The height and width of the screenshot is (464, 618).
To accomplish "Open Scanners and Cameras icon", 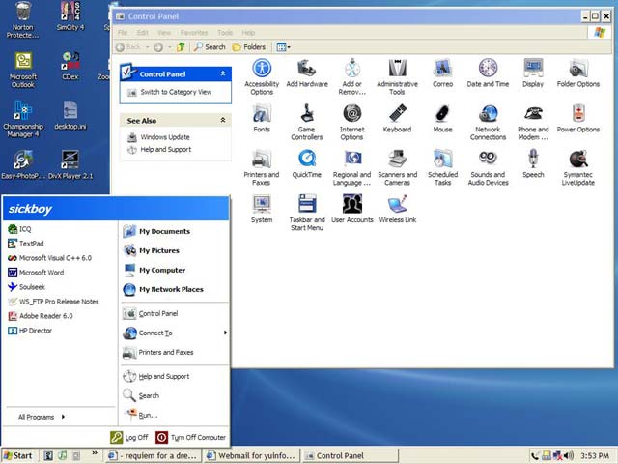I will [x=397, y=167].
